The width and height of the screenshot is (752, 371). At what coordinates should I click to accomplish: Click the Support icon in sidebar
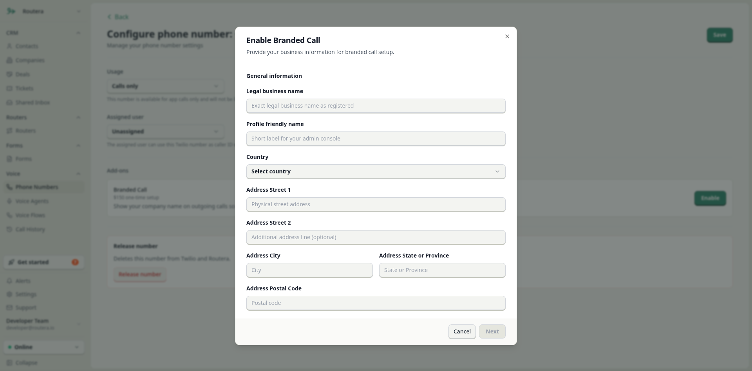pos(9,308)
